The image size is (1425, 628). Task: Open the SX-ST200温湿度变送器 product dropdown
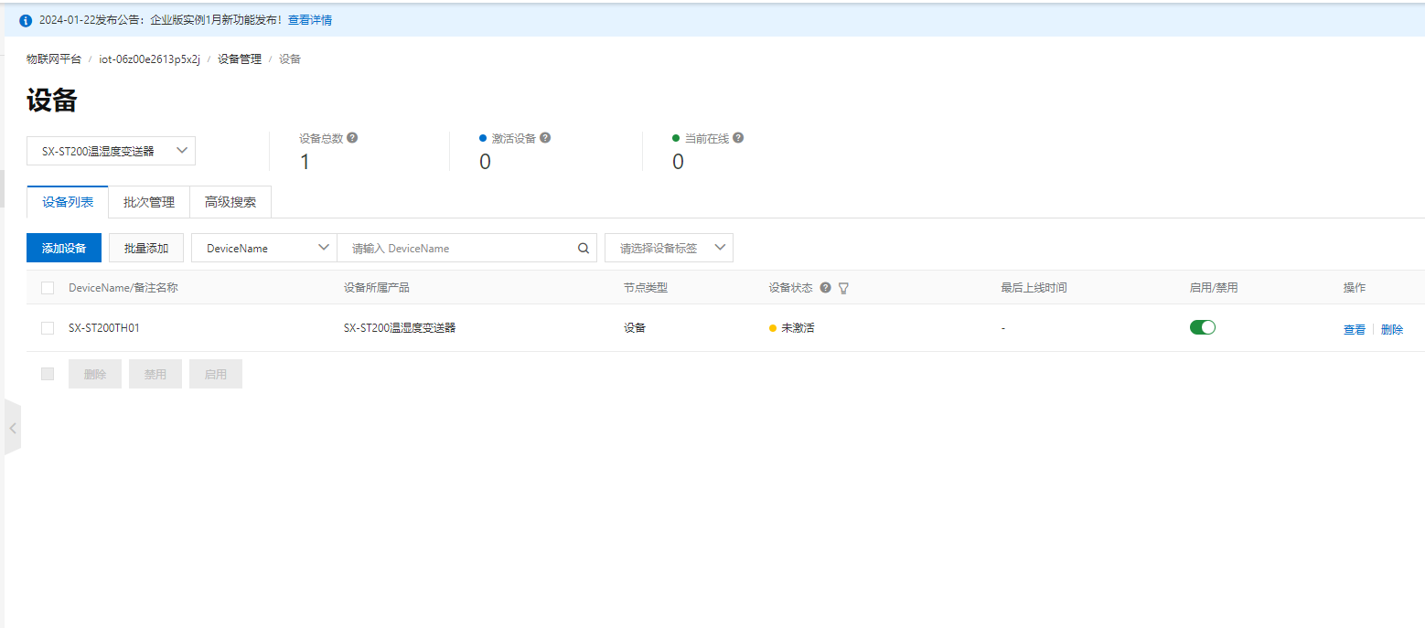coord(111,151)
